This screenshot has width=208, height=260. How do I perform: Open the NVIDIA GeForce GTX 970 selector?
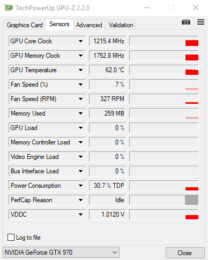(61, 253)
